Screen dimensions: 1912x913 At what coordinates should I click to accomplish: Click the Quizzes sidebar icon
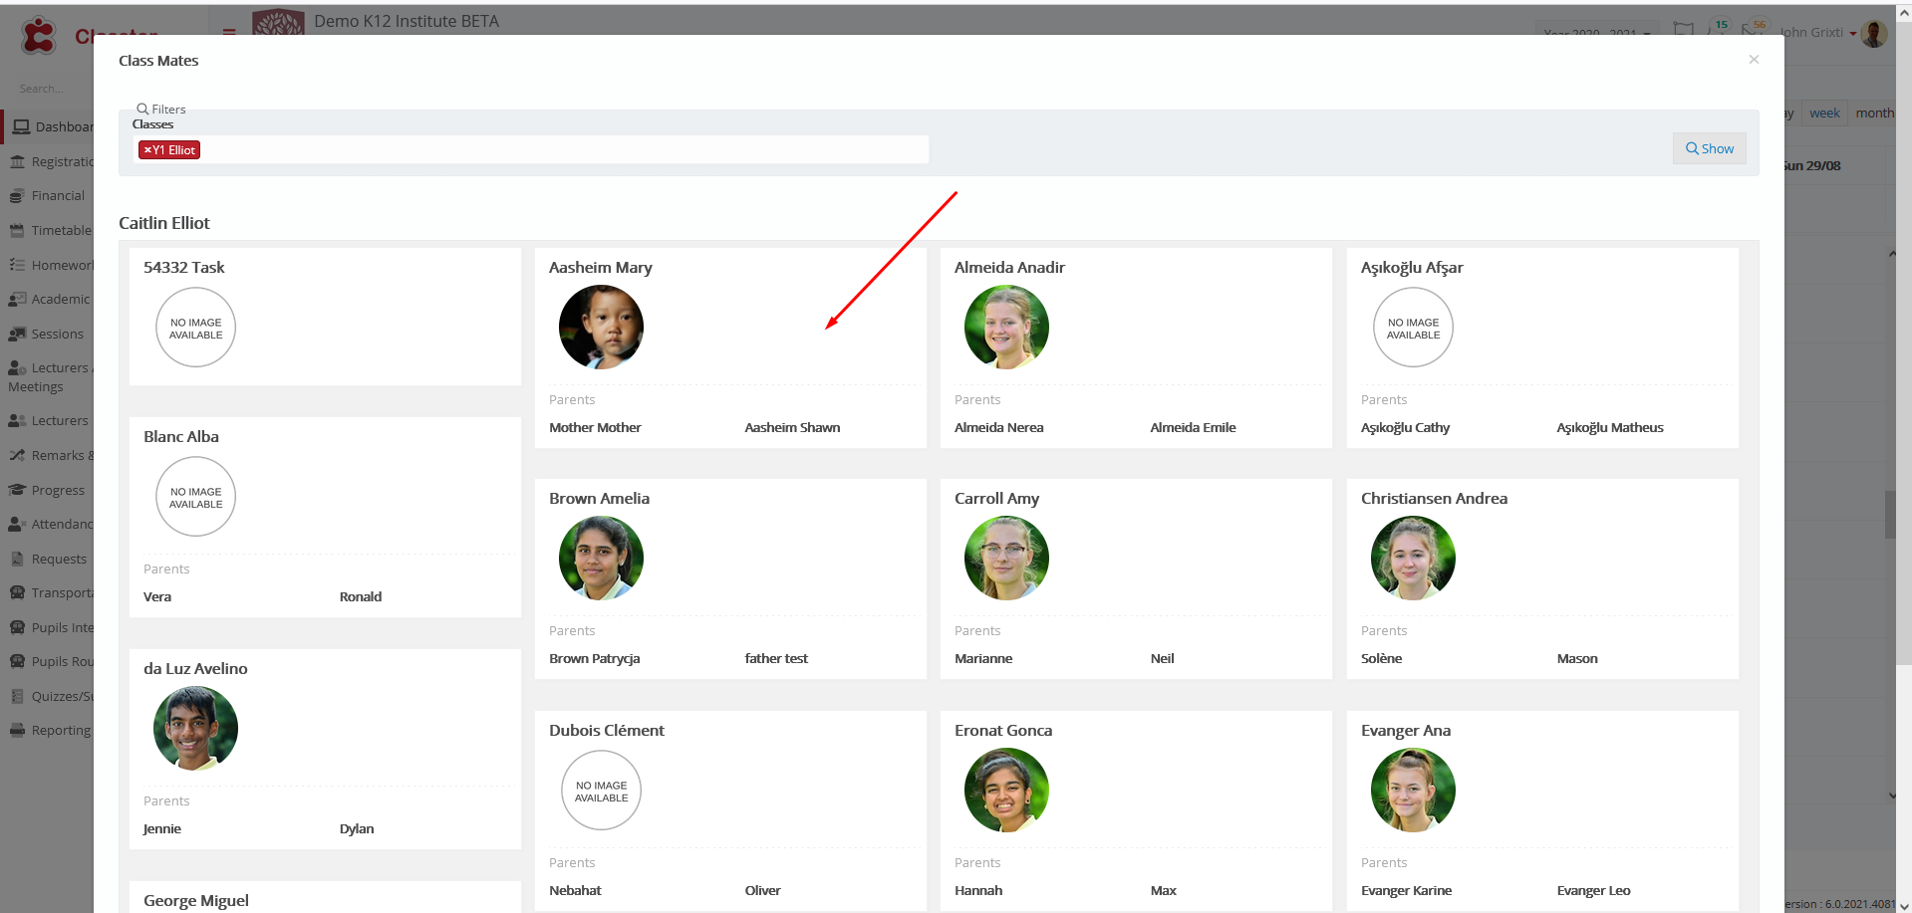click(x=17, y=696)
